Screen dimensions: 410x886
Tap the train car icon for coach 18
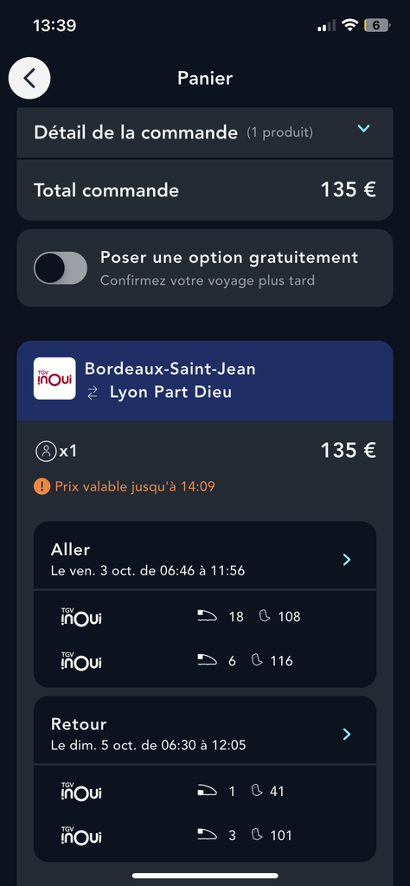207,616
